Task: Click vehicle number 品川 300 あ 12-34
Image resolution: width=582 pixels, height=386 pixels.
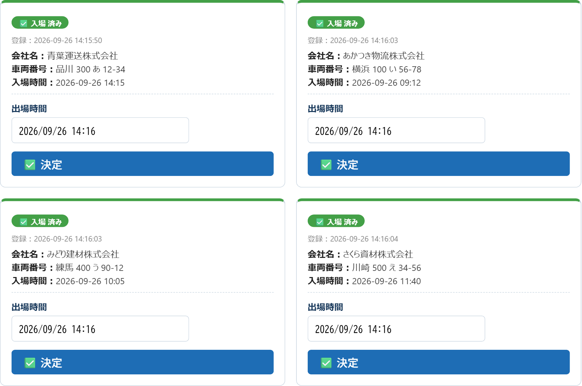Action: coord(91,69)
